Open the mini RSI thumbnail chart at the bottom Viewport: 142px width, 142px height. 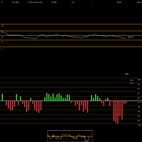(x=70, y=136)
